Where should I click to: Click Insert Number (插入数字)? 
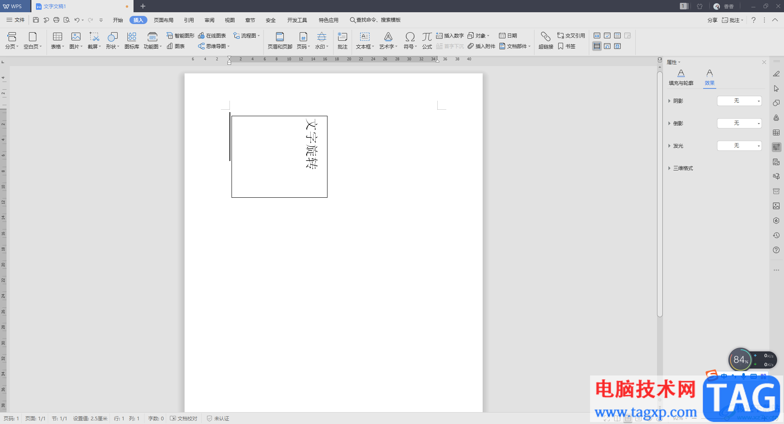(450, 36)
